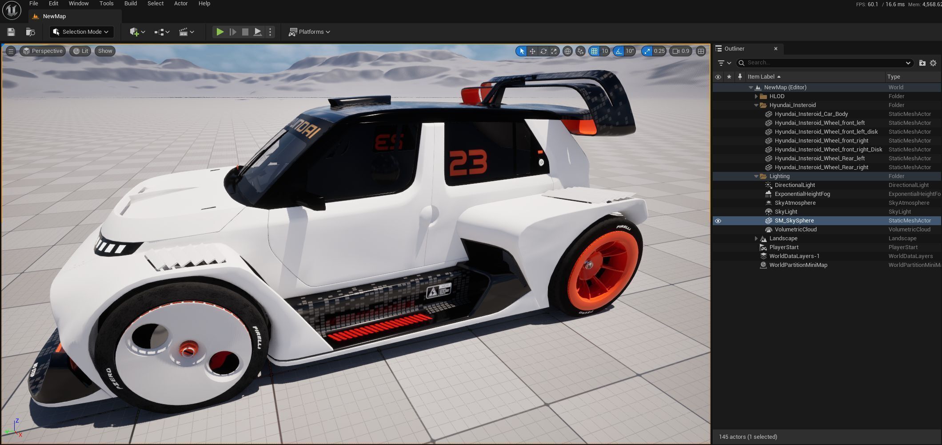Viewport: 942px width, 445px height.
Task: Collapse the NewMap (Editor) tree node
Action: pos(751,87)
